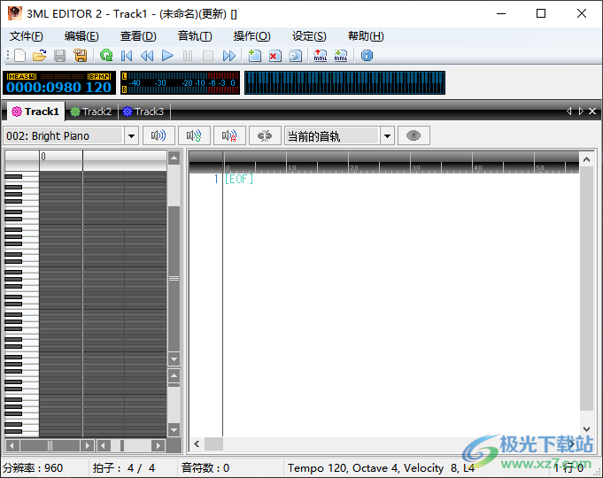Click the MML editor scroll down chevron
Screen dimensions: 603x478
pos(586,429)
